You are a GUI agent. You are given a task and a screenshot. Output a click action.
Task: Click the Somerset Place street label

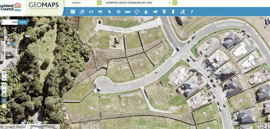coord(119,87)
